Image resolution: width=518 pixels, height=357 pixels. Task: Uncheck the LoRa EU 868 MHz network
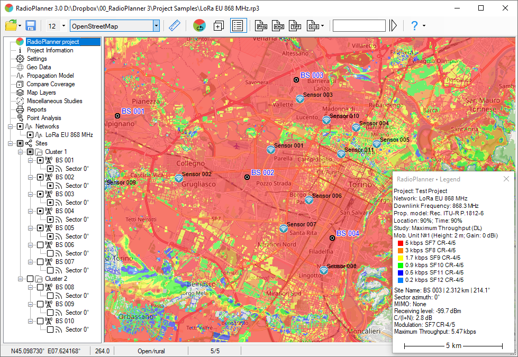coord(30,135)
